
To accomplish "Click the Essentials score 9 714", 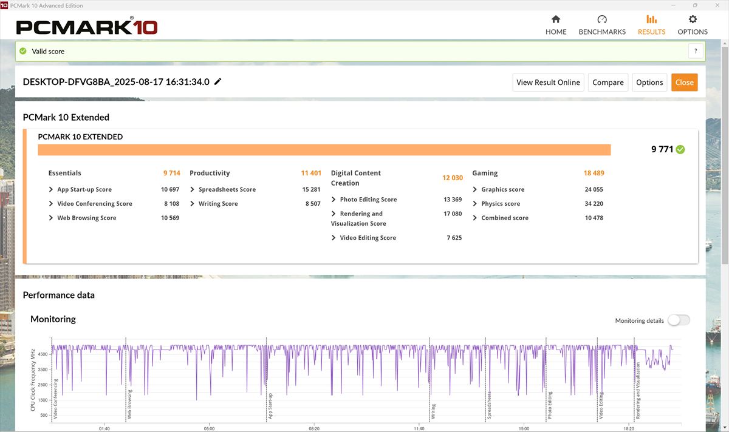I will point(171,173).
